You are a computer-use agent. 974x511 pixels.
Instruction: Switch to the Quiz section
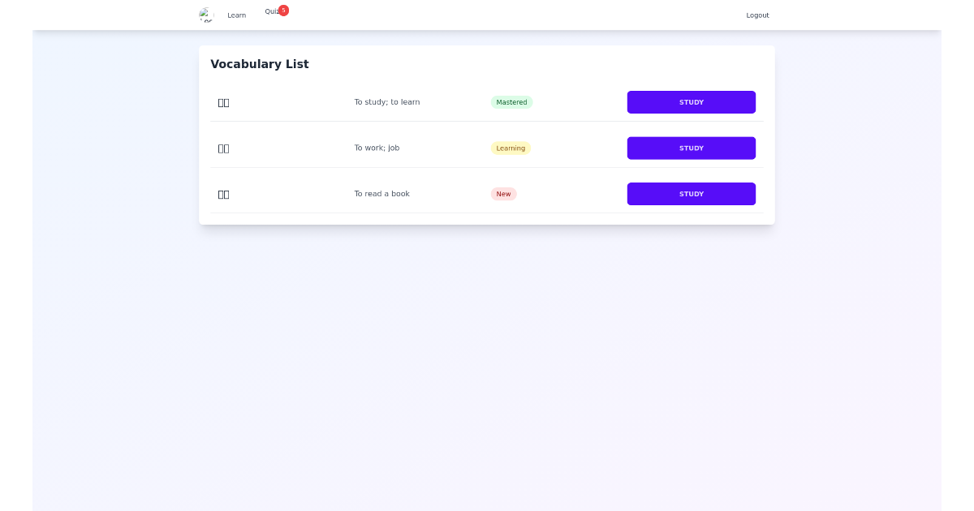[x=274, y=11]
